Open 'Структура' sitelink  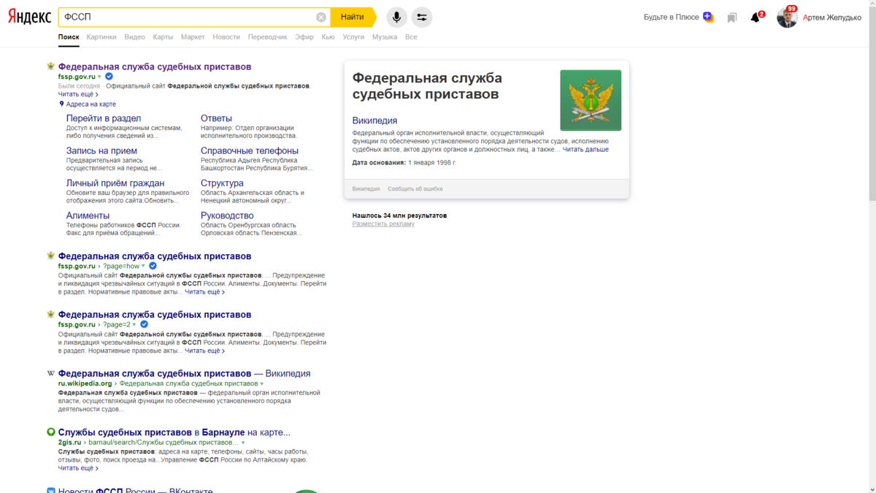click(222, 183)
